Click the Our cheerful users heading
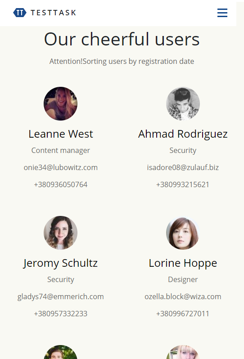Viewport: 244px width, 359px height. click(x=122, y=39)
